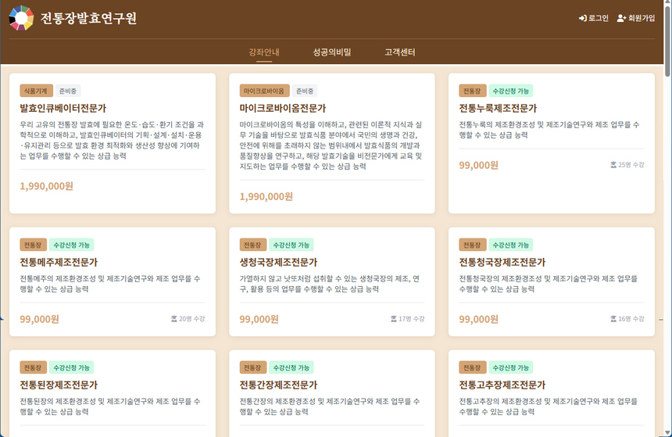The image size is (672, 437).
Task: Click 준비중 badge on 마이크로바이옴전문가 card
Action: (305, 91)
